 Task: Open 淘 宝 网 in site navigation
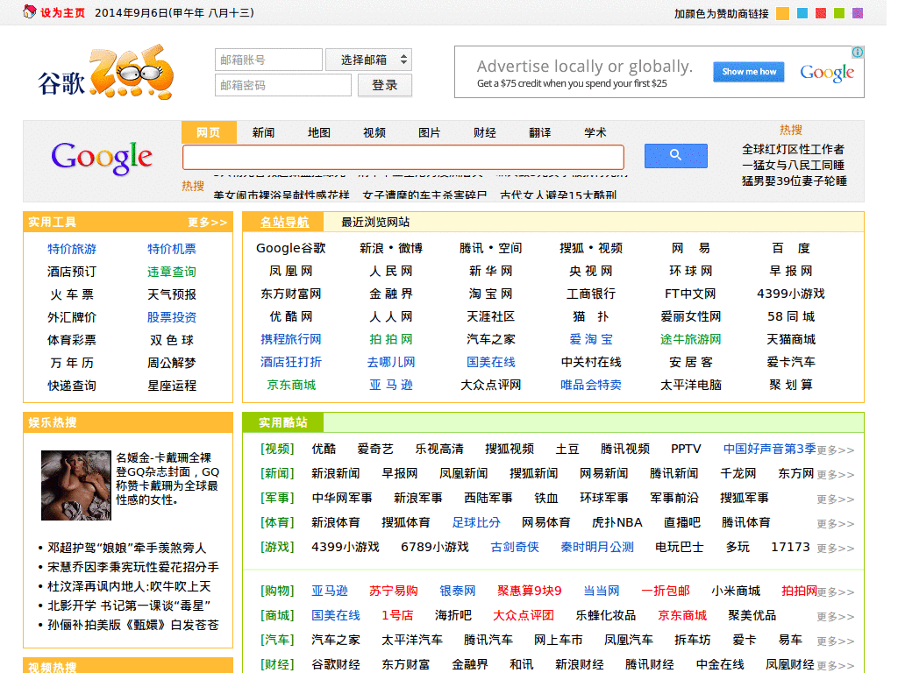coord(491,294)
